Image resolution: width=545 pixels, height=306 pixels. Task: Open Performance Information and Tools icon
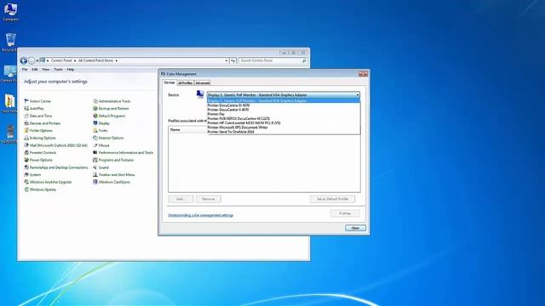pyautogui.click(x=95, y=152)
